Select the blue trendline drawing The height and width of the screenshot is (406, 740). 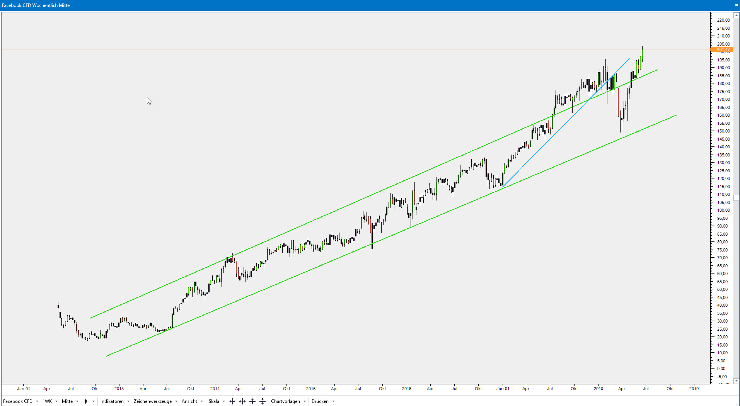tap(566, 122)
